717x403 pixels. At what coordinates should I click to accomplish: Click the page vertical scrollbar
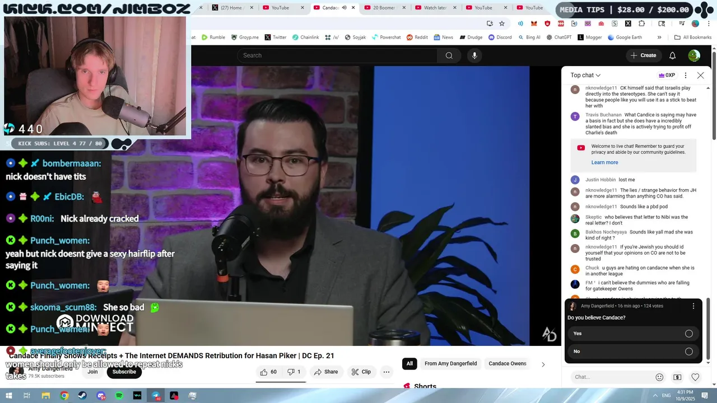click(x=714, y=95)
